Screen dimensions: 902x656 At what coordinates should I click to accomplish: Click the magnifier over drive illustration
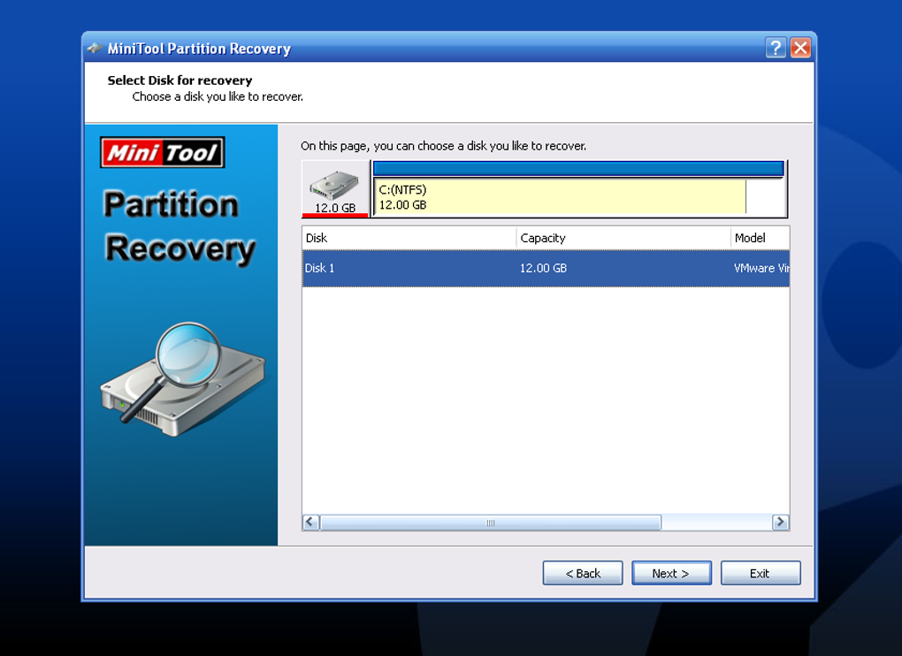pos(182,379)
